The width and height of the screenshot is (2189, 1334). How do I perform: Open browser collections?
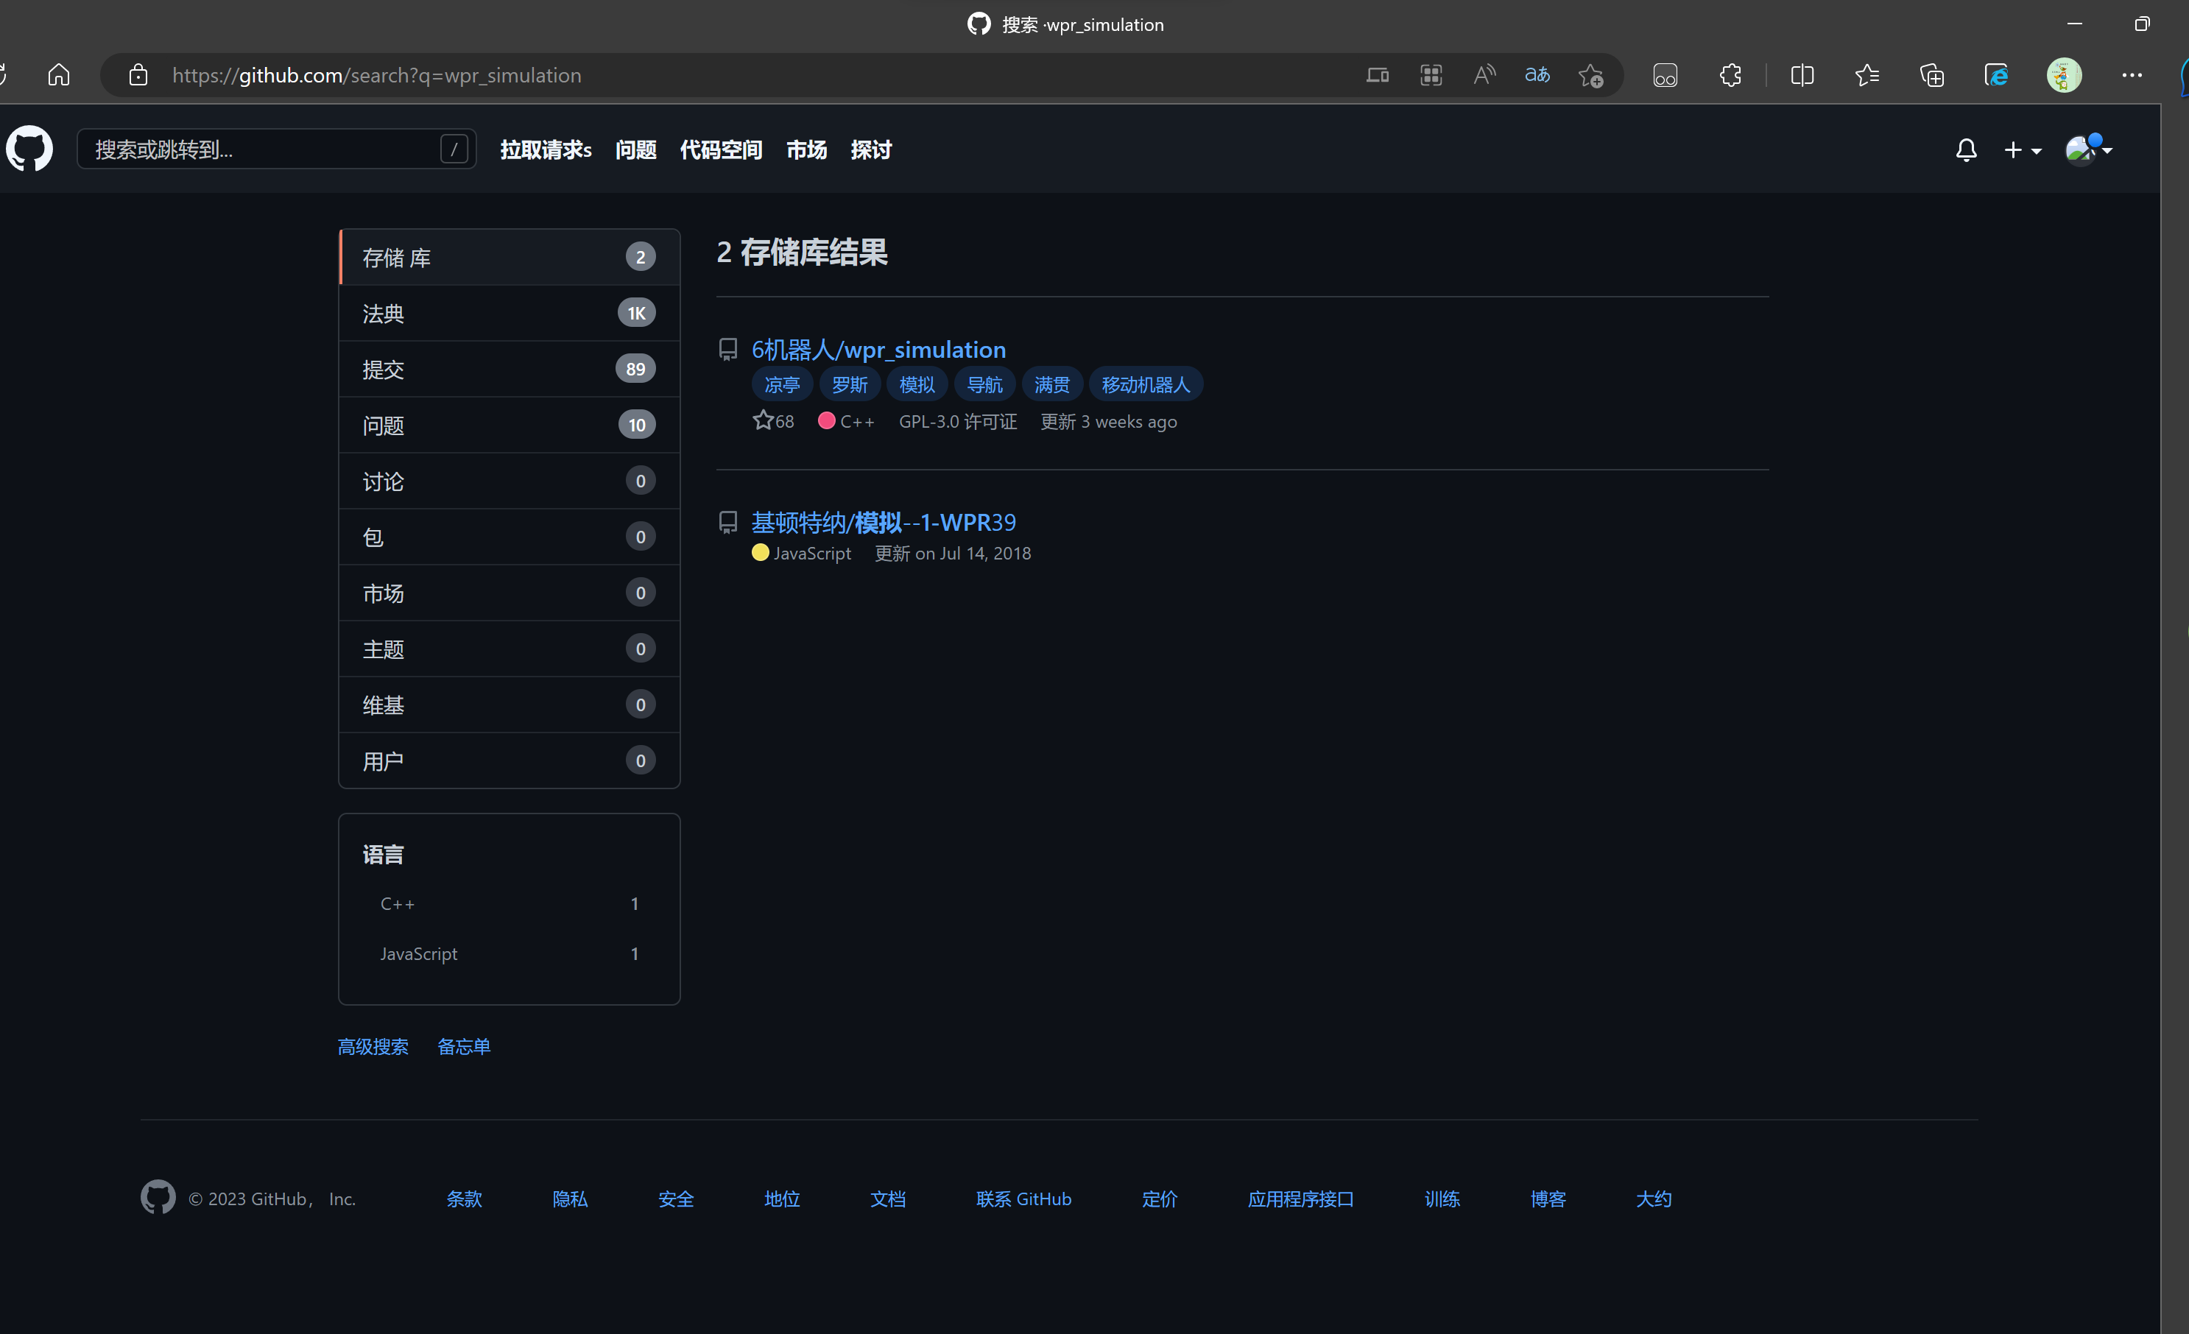point(1931,74)
